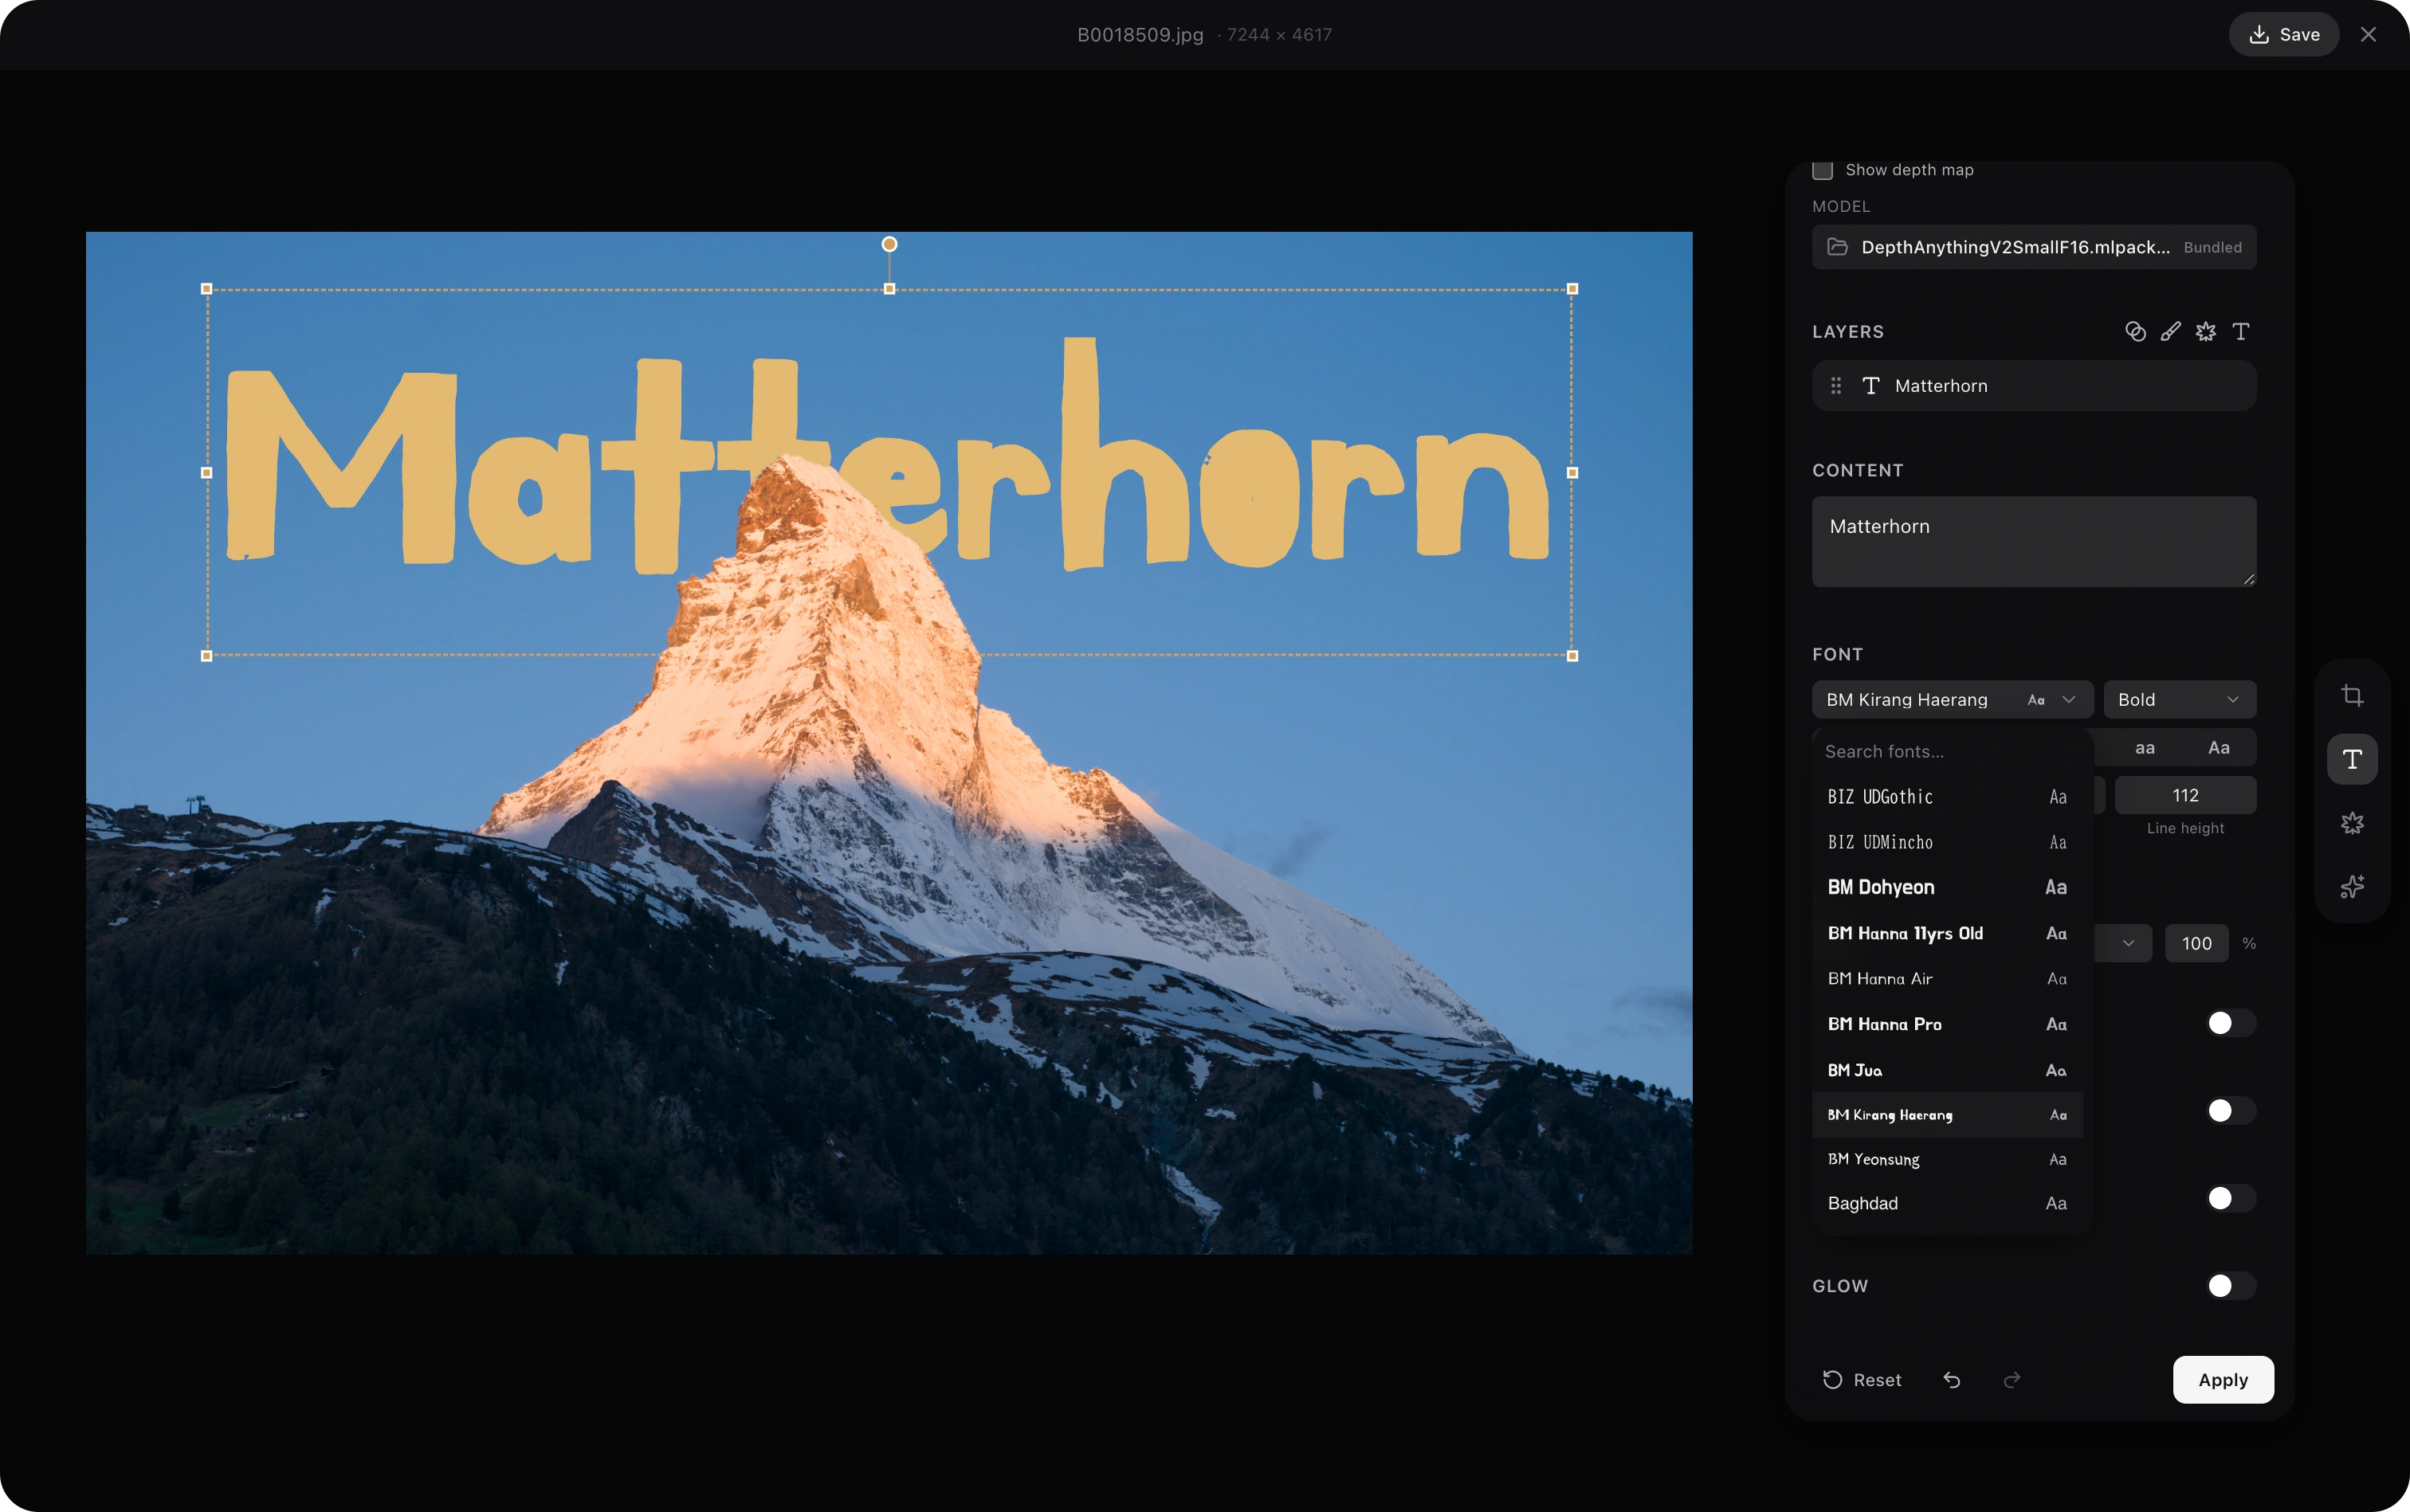Toggle the switch beside BM Kirang Haerang row
Image resolution: width=2410 pixels, height=1512 pixels.
point(2230,1111)
